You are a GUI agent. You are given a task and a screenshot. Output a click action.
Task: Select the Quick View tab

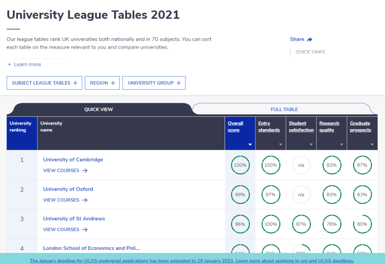[x=99, y=109]
